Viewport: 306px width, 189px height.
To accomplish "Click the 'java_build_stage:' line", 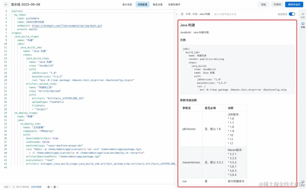I will pyautogui.click(x=27, y=37).
